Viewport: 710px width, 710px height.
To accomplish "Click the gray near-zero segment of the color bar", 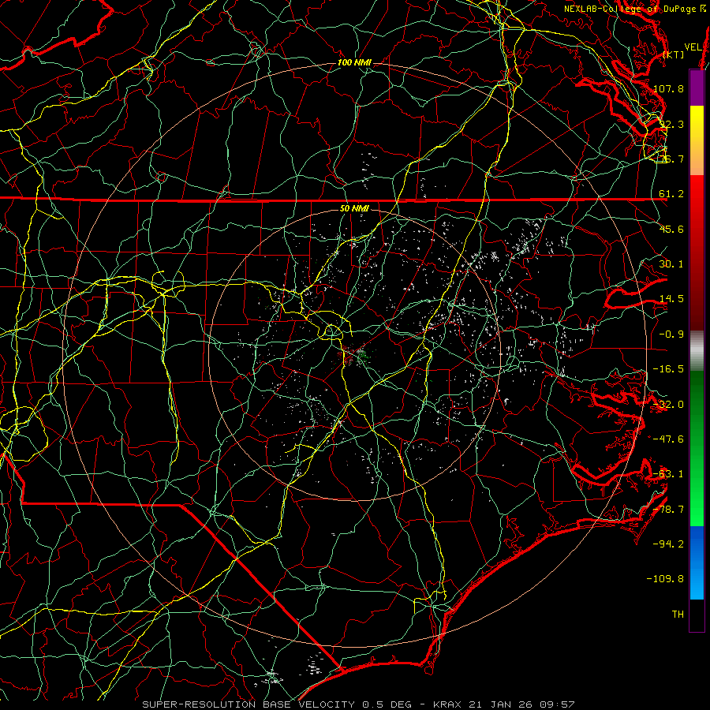I will (697, 351).
